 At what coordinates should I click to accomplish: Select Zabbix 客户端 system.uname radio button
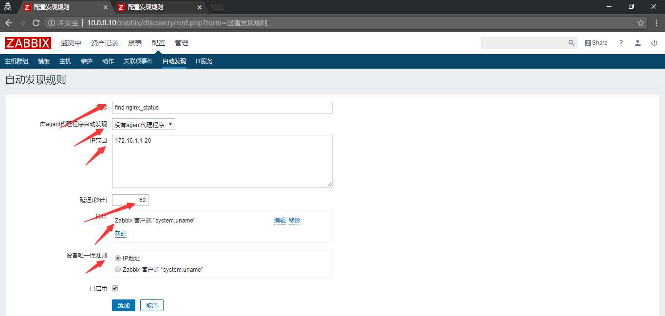[118, 269]
